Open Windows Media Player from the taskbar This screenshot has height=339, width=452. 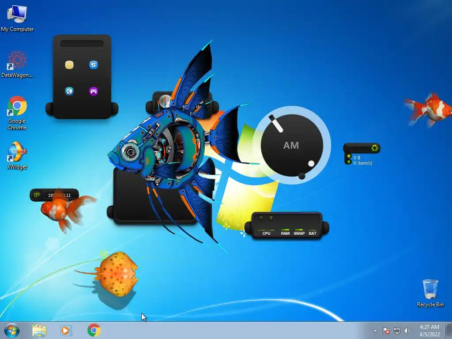66,330
